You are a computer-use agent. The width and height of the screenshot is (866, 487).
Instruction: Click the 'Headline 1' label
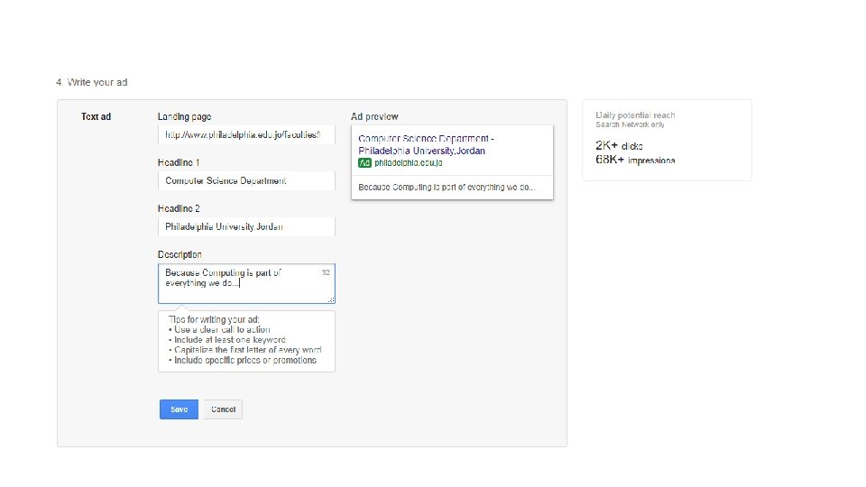point(179,162)
